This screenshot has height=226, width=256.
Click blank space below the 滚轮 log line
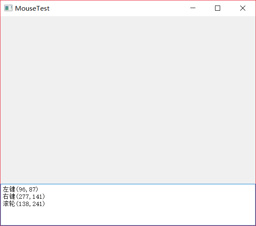coord(85,217)
